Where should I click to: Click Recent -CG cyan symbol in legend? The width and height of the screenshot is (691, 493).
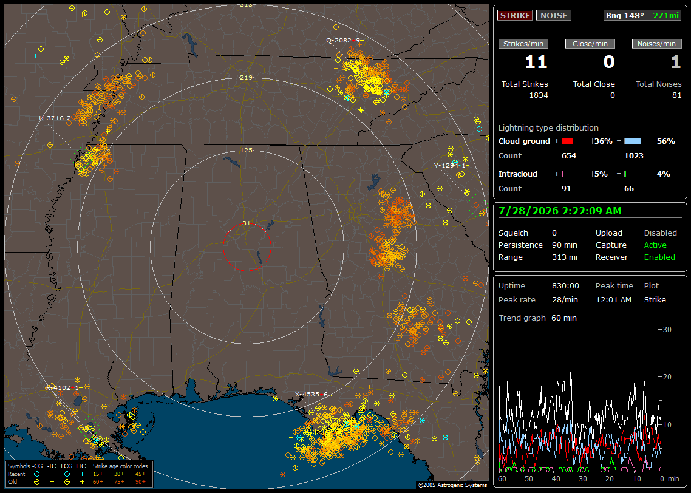pyautogui.click(x=36, y=474)
